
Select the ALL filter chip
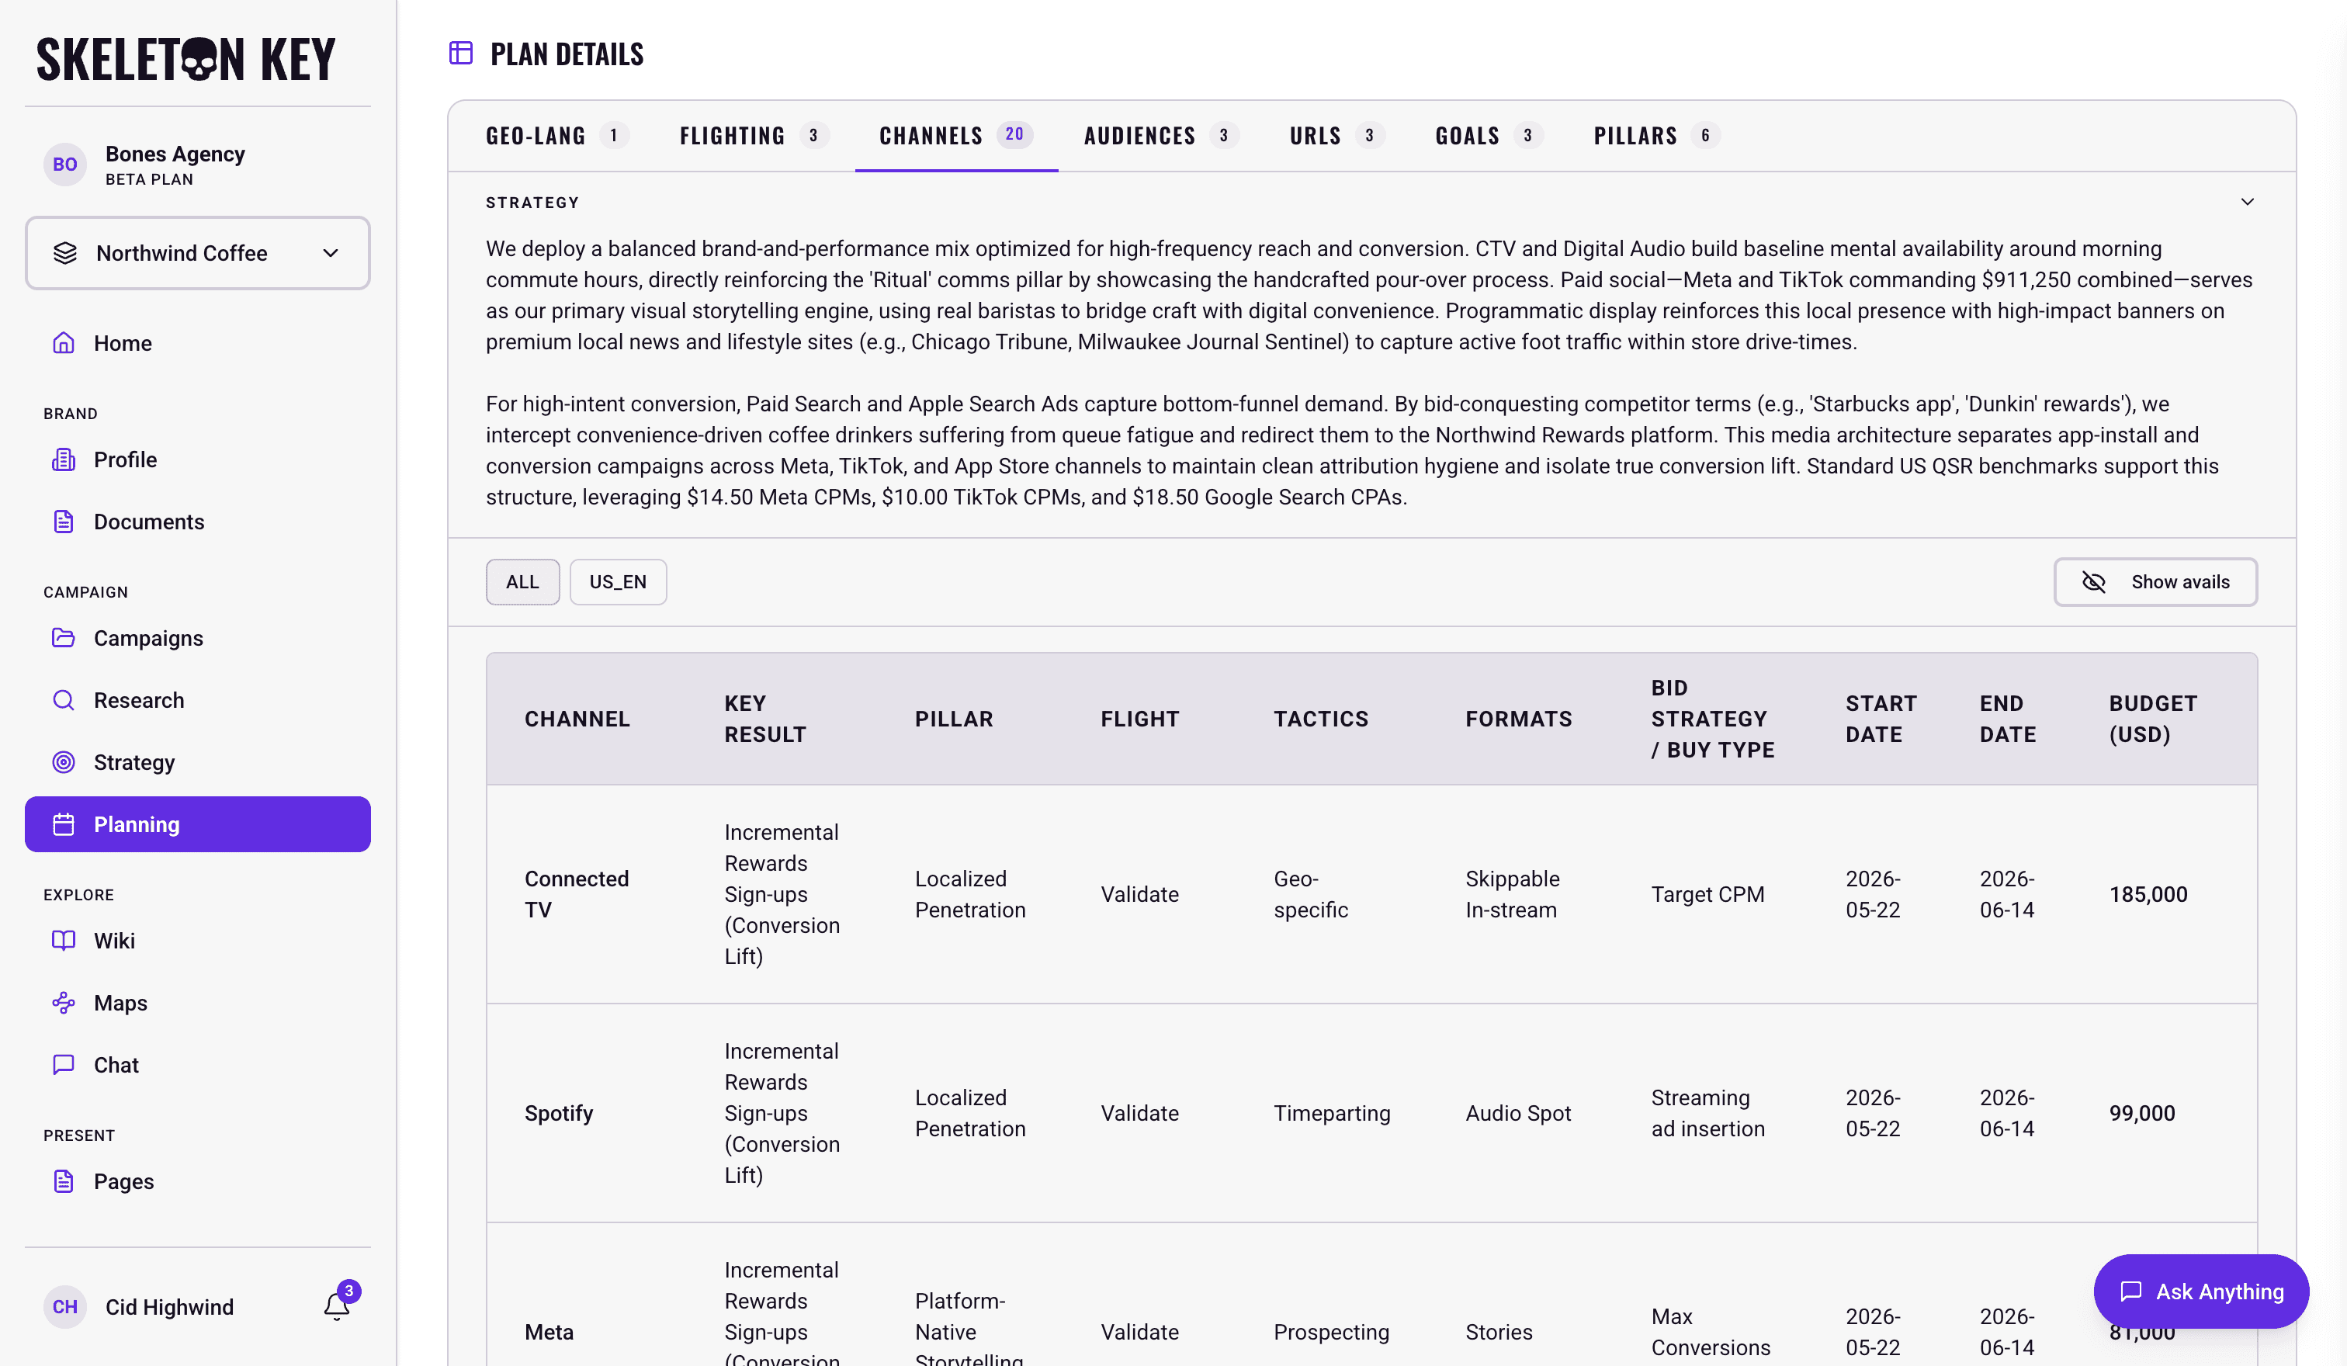[522, 582]
